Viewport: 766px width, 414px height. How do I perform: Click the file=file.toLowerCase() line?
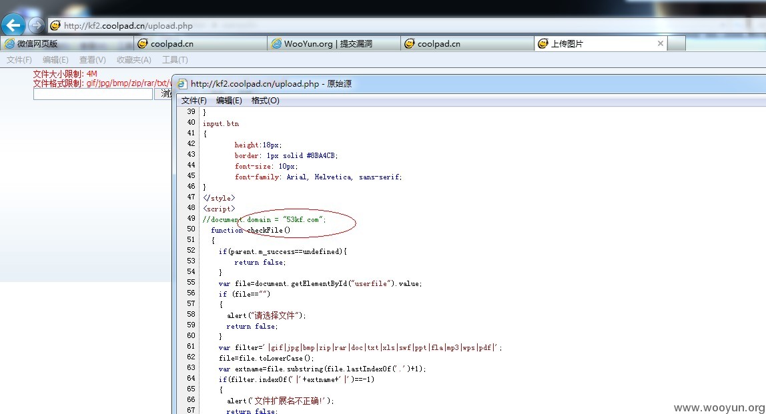(266, 359)
